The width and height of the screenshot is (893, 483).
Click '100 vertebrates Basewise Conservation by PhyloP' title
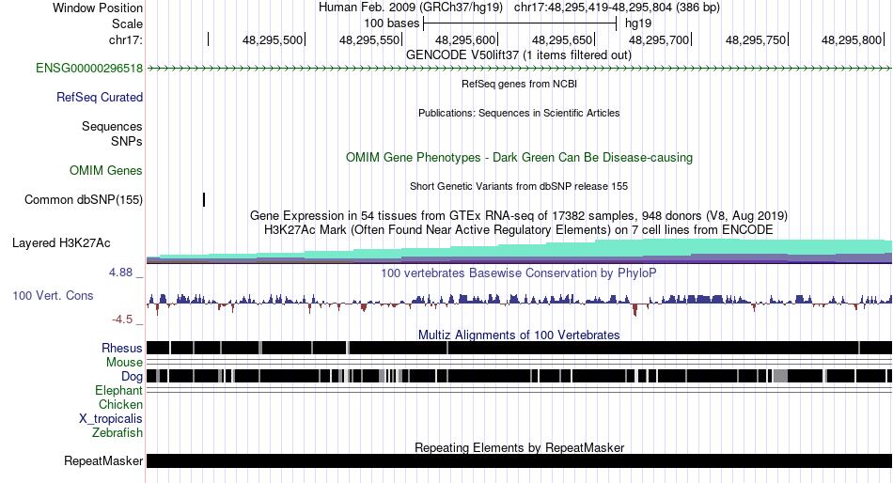[519, 273]
